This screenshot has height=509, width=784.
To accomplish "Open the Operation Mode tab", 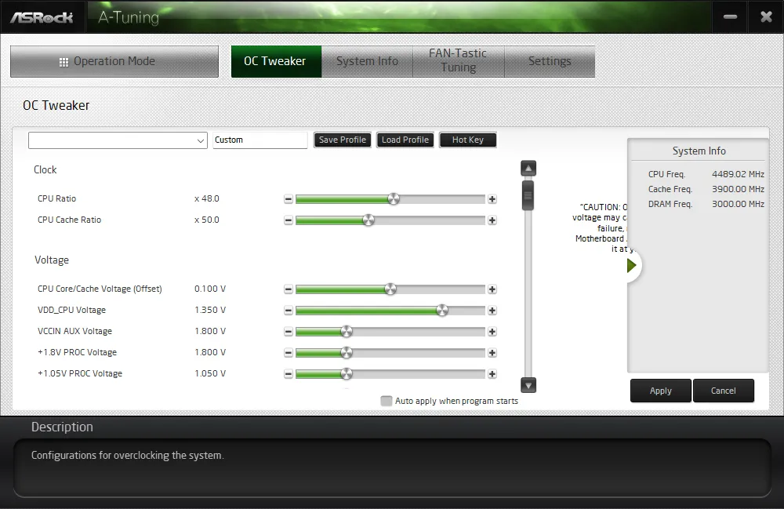I will point(114,61).
